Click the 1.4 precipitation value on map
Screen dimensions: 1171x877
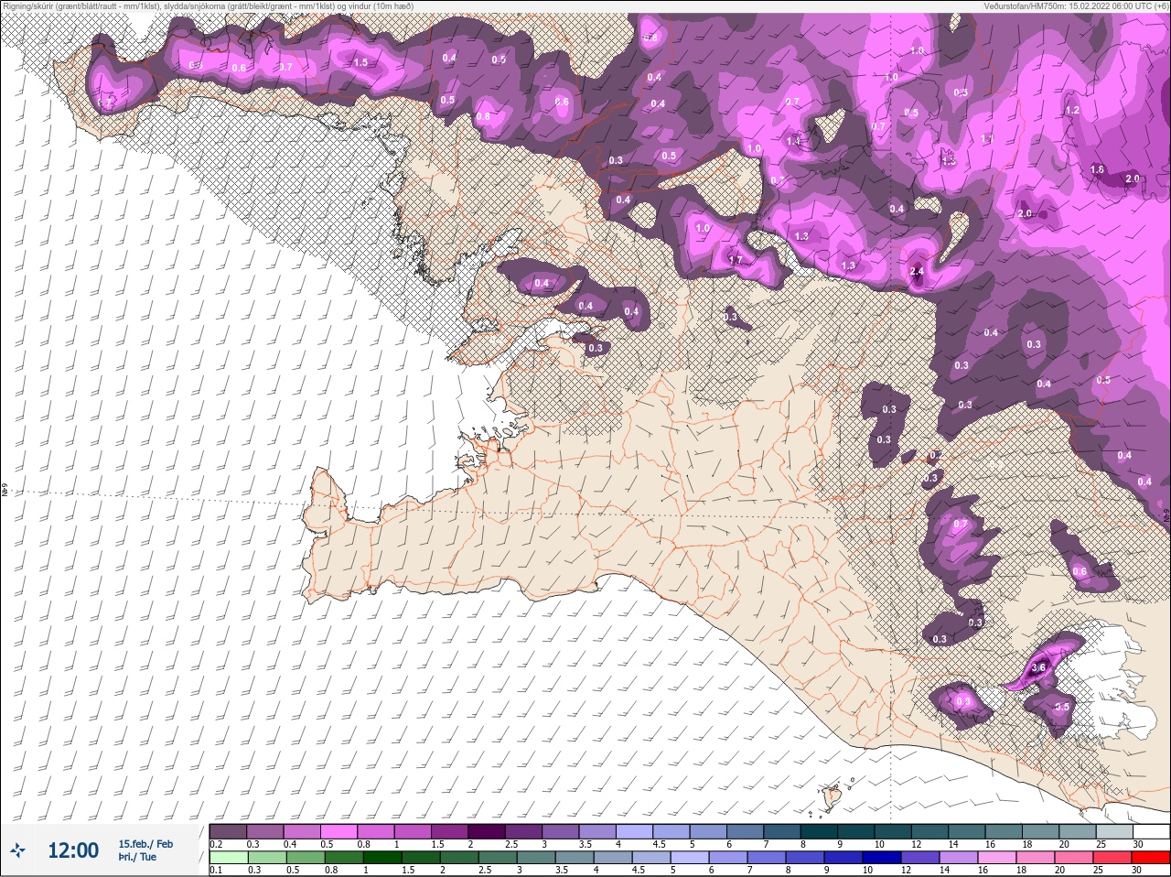click(793, 141)
